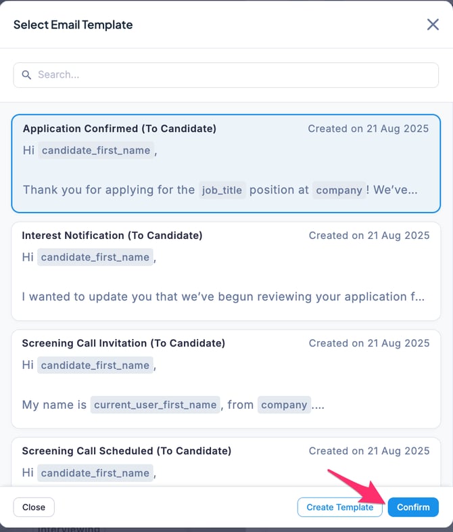The width and height of the screenshot is (453, 532).
Task: Open the Create Template button
Action: click(x=339, y=507)
